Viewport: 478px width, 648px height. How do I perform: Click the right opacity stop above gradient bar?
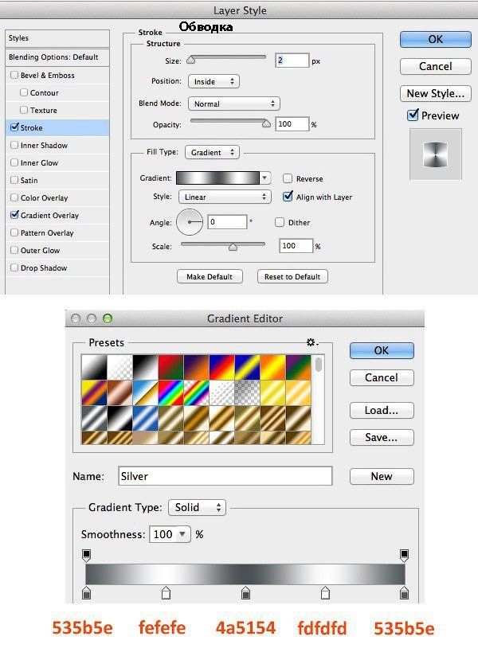coord(405,555)
